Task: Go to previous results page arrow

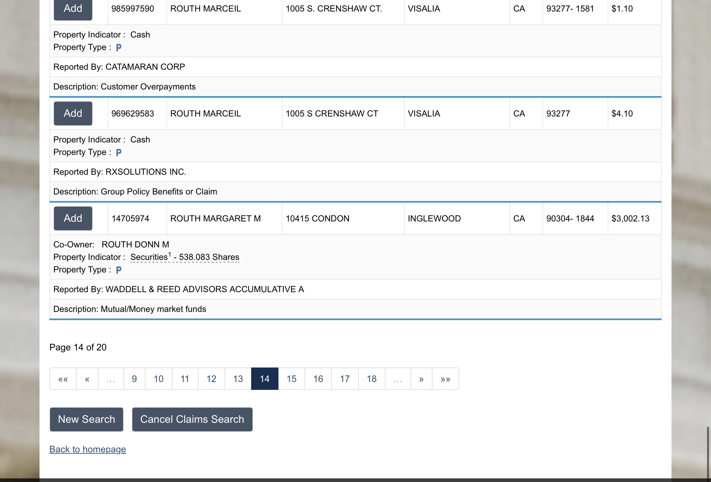Action: [x=87, y=379]
